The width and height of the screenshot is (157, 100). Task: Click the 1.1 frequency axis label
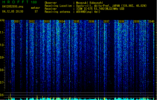pyautogui.click(x=2, y=32)
